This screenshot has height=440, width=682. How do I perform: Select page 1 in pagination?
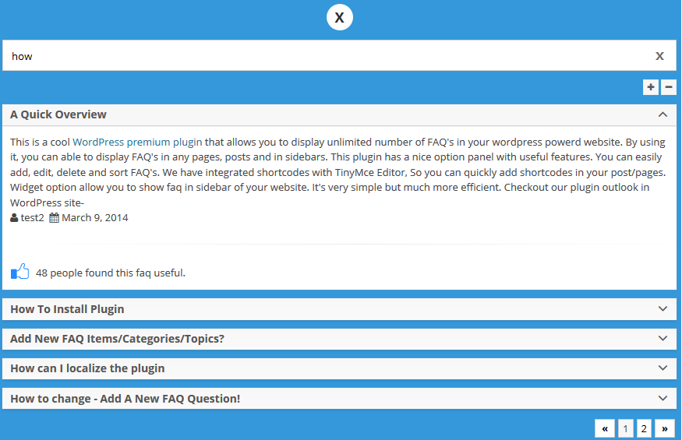626,428
